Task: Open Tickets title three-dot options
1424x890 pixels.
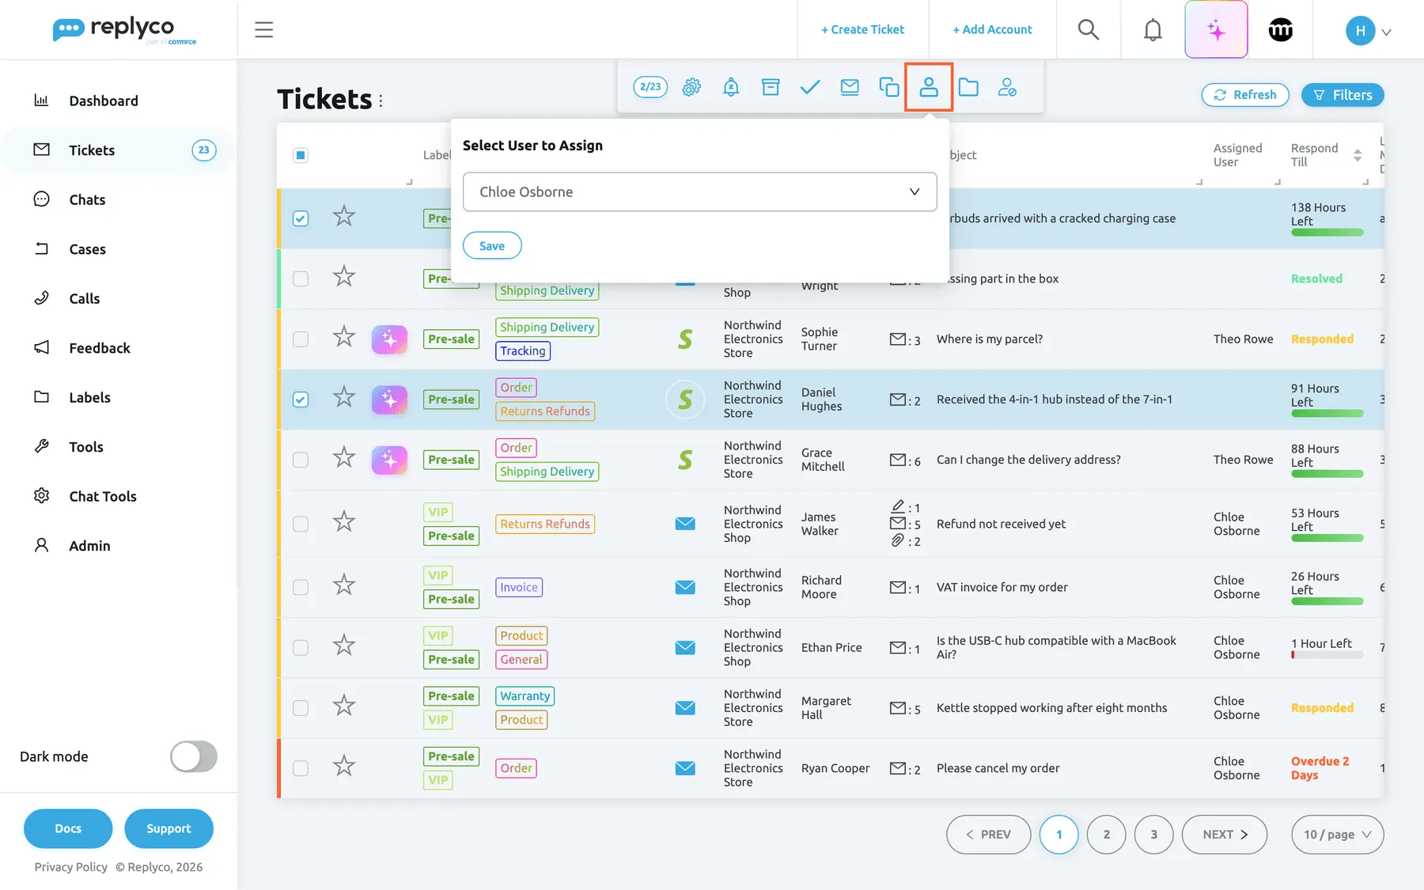Action: (381, 100)
